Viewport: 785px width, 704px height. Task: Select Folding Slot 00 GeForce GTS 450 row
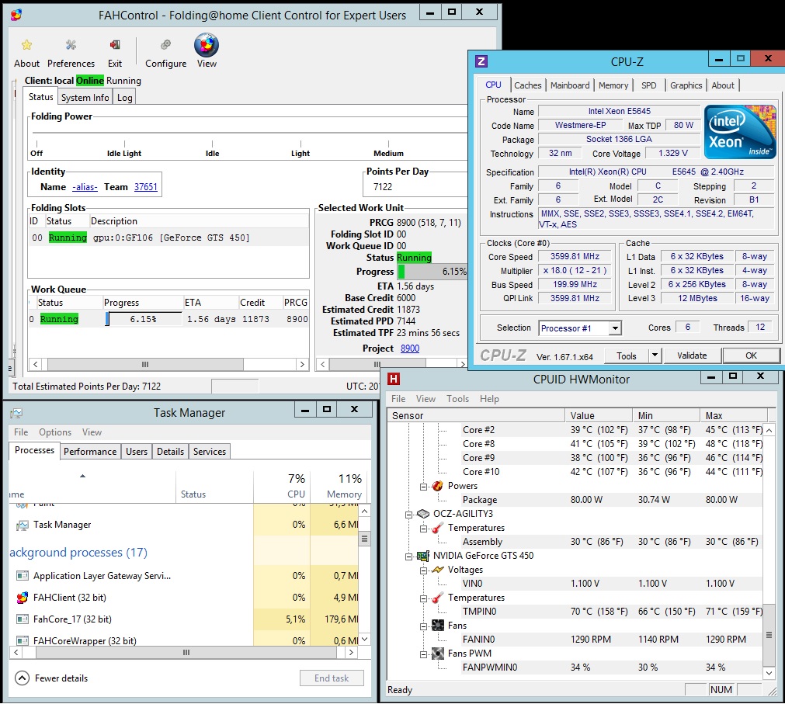(168, 238)
